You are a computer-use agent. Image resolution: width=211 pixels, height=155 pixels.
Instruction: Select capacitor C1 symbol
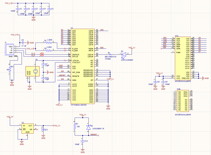point(18,9)
